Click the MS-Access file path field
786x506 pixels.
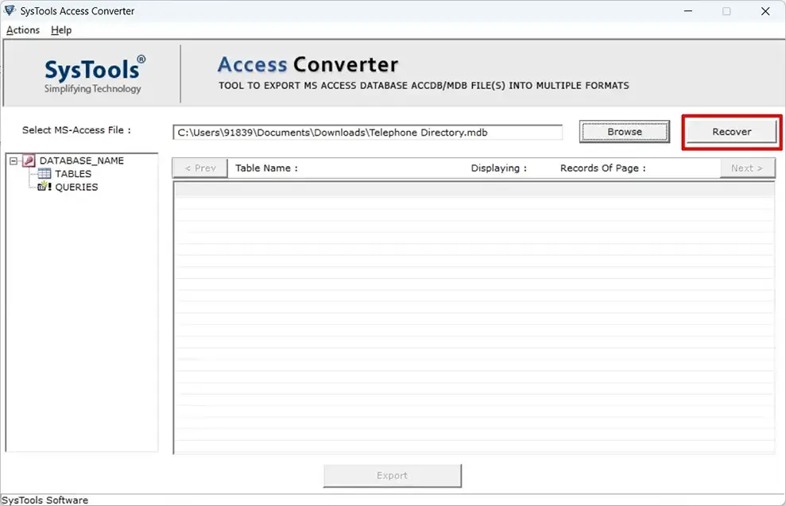click(x=367, y=133)
